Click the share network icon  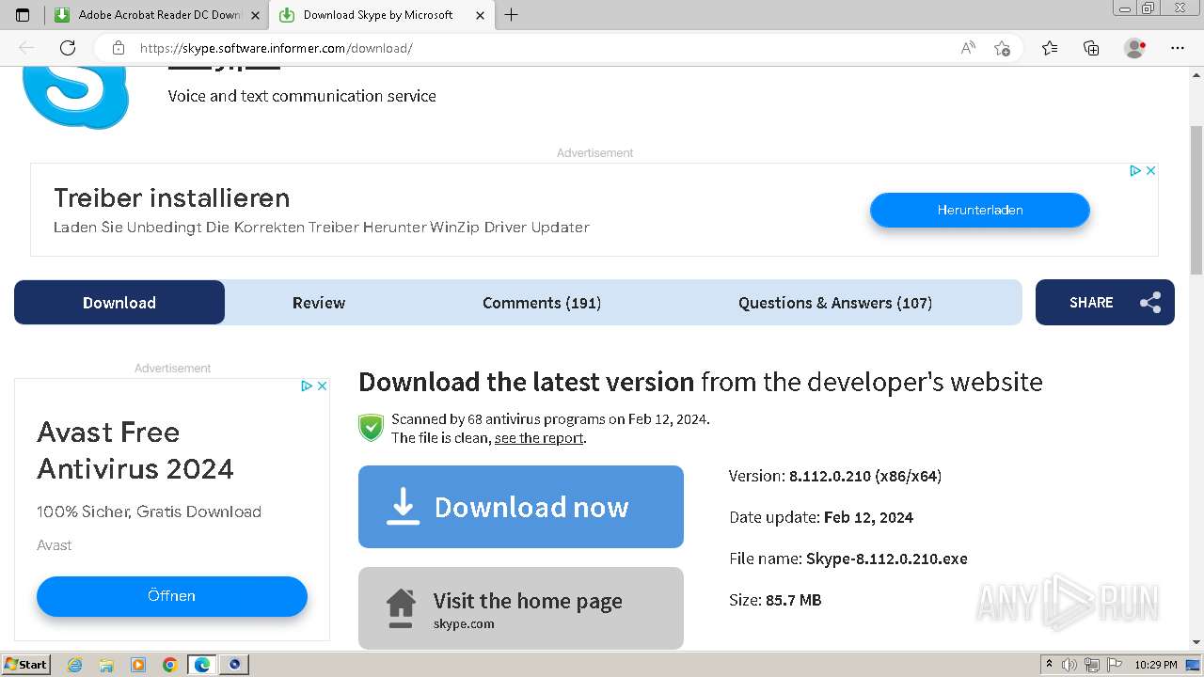tap(1150, 303)
